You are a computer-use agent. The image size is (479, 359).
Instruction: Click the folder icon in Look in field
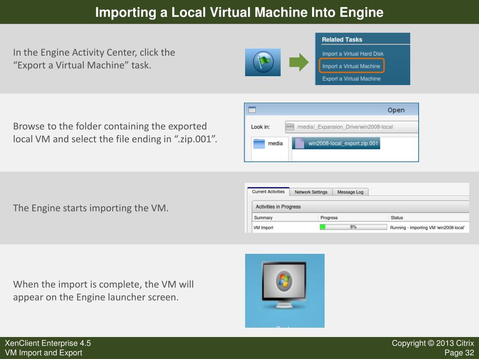click(x=290, y=127)
